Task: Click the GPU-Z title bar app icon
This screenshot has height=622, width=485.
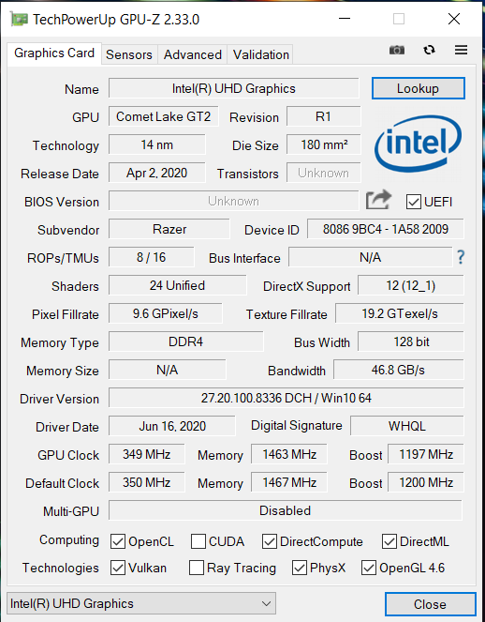Action: (x=19, y=19)
